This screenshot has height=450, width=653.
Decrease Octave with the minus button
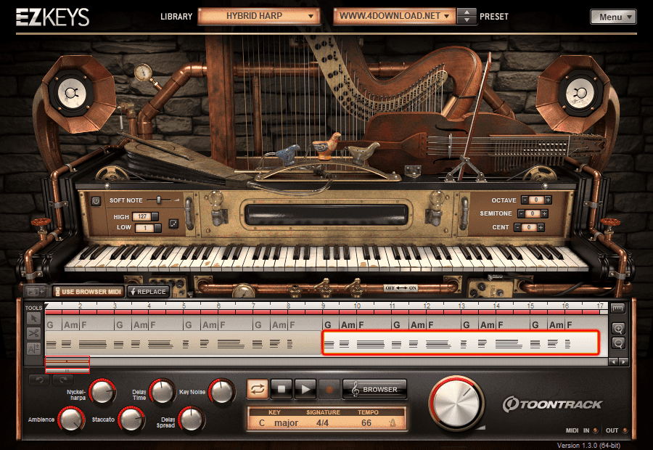click(525, 200)
